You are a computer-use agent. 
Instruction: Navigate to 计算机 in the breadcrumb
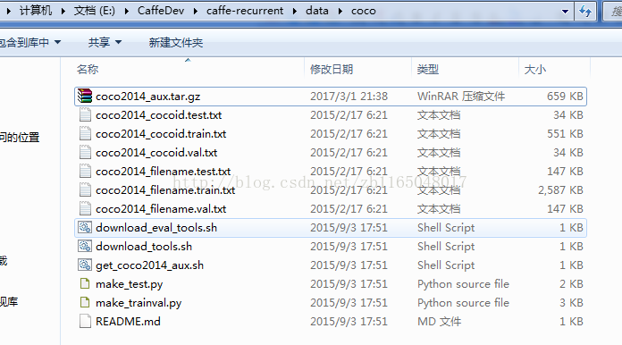[x=36, y=11]
